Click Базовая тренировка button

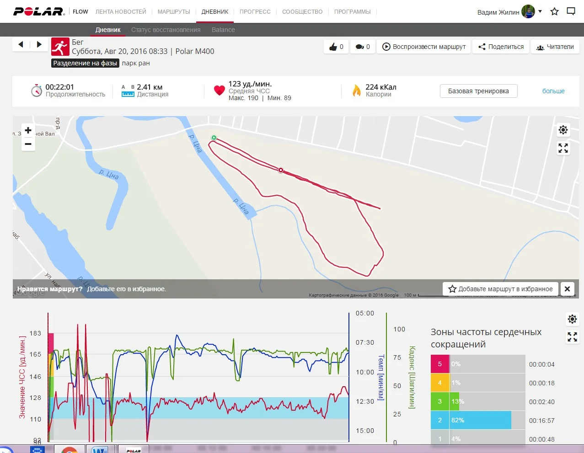pyautogui.click(x=478, y=91)
